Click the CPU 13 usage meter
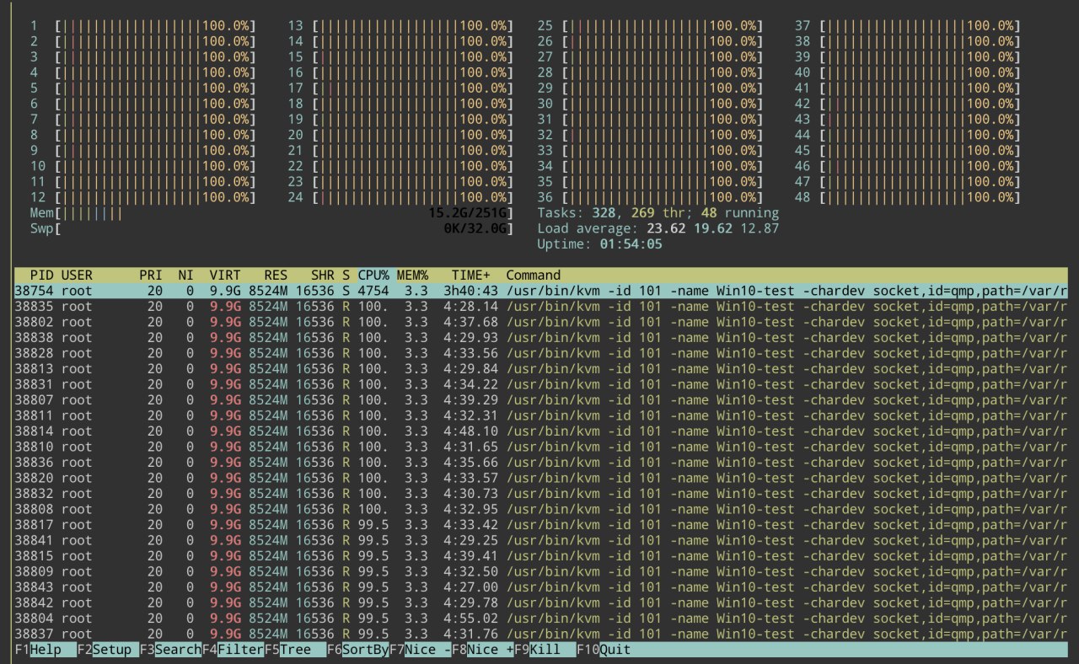 click(x=400, y=26)
